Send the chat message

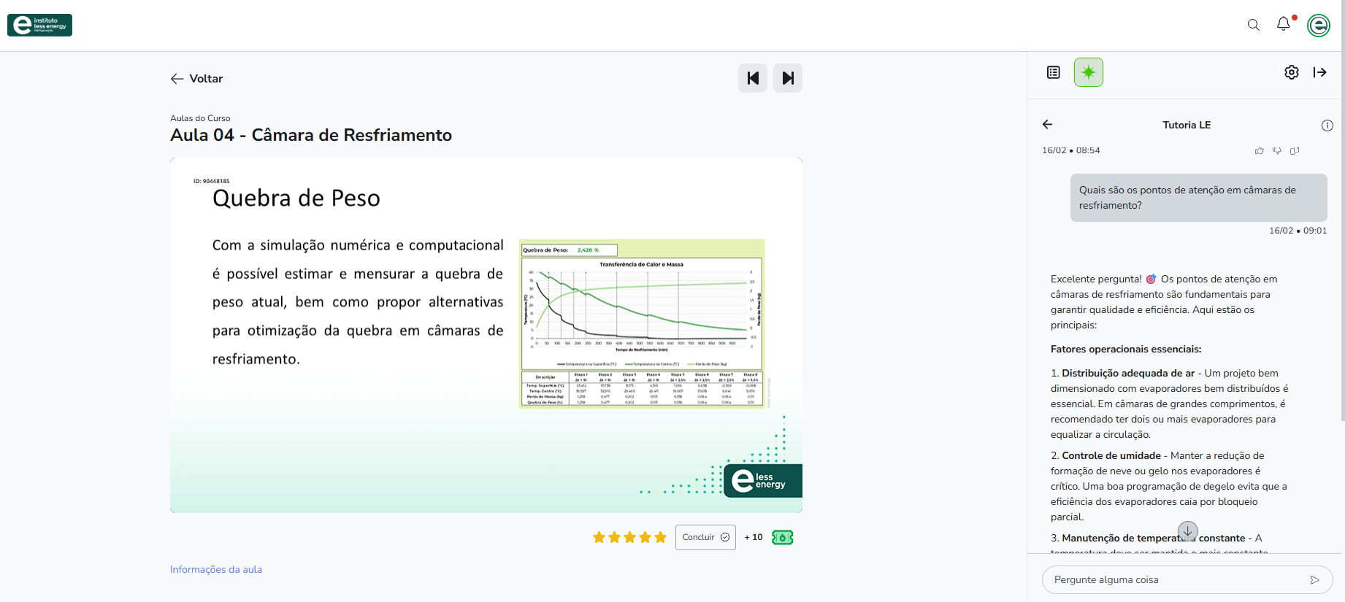[x=1314, y=580]
